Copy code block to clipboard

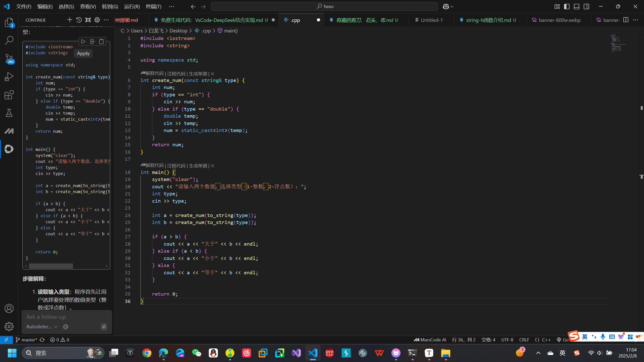(x=101, y=41)
